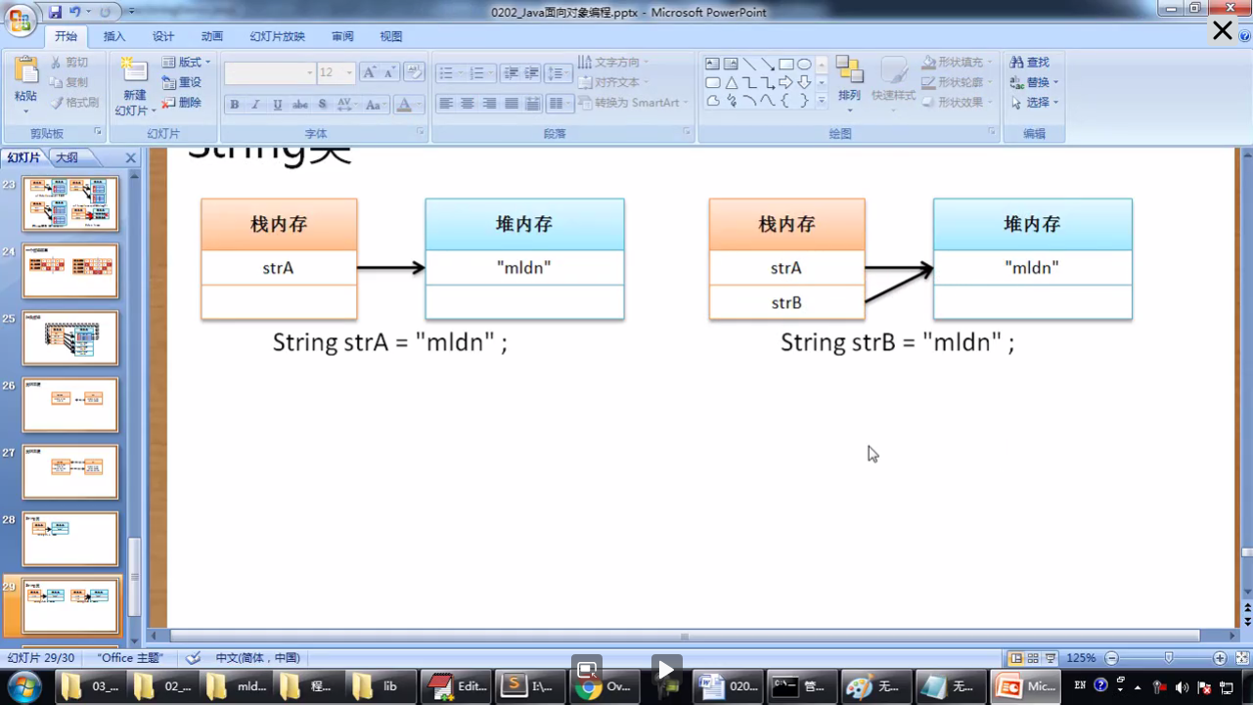Select the right arrow block shape

coord(785,83)
